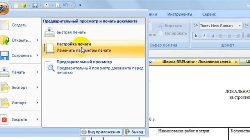
Task: Click the Экспорт arrow page icon
Action: (5, 87)
